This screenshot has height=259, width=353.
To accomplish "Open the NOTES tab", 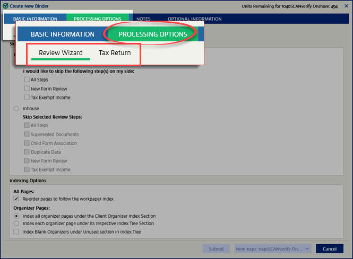I will (143, 19).
